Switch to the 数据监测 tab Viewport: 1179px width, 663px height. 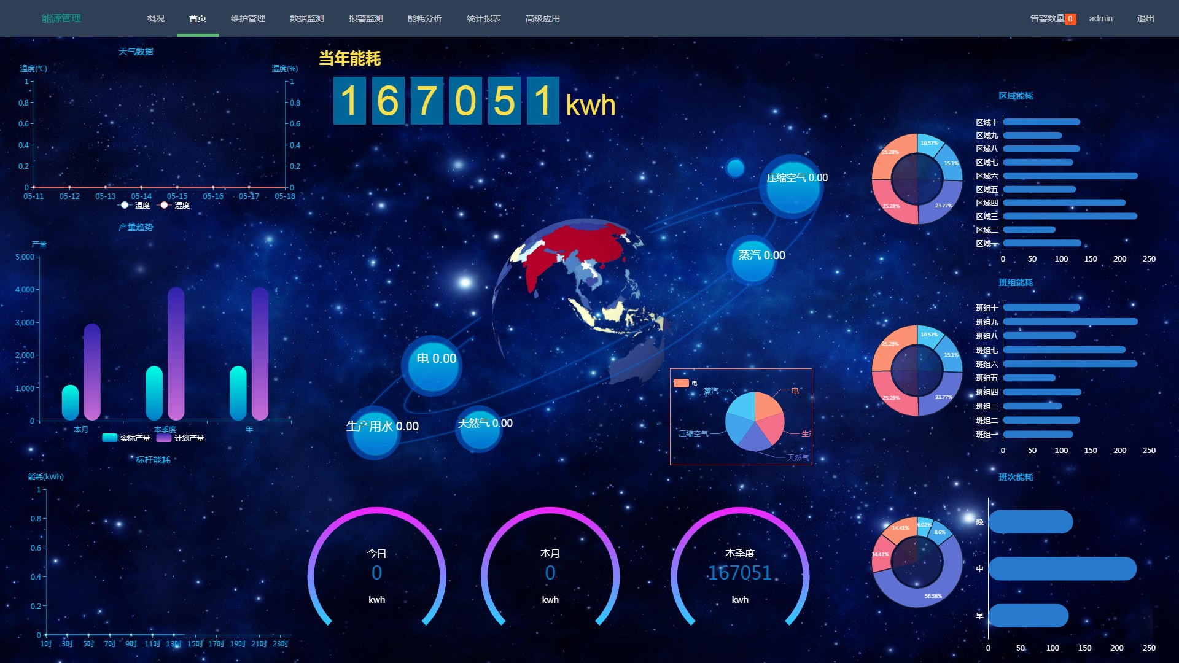(307, 18)
